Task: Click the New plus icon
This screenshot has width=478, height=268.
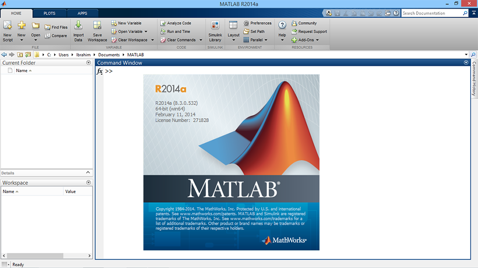Action: point(21,26)
